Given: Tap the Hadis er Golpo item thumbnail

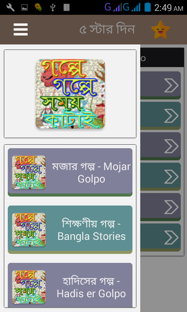Looking at the screenshot, I should coord(28,287).
